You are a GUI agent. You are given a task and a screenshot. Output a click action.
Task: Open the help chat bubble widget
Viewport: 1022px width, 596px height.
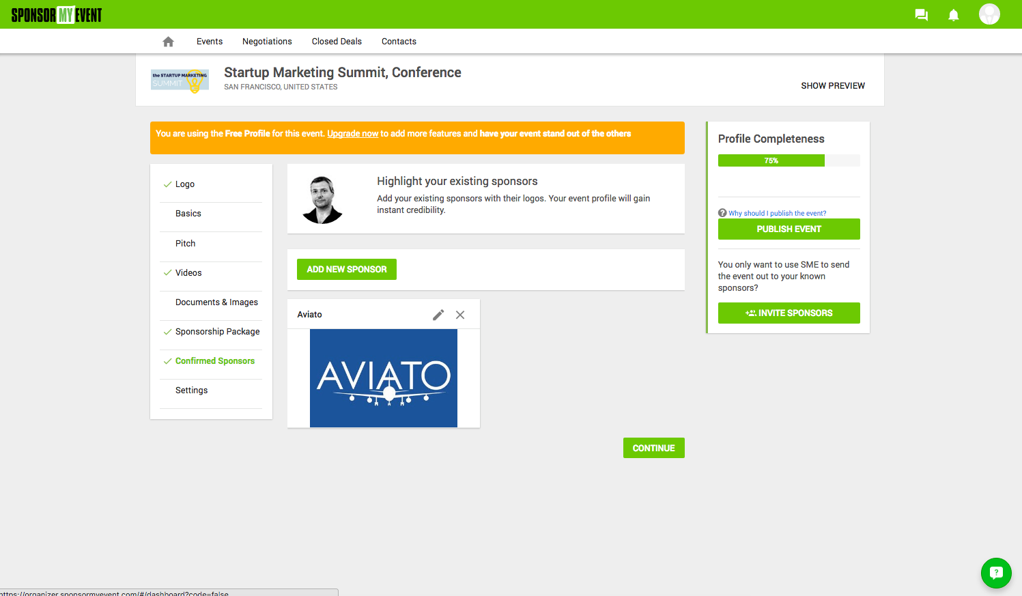point(996,573)
